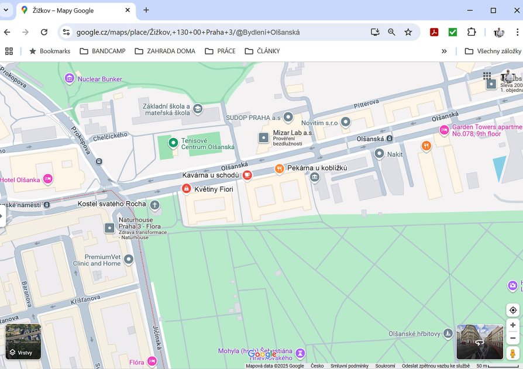Open the PRÁCE bookmarks folder

(220, 51)
